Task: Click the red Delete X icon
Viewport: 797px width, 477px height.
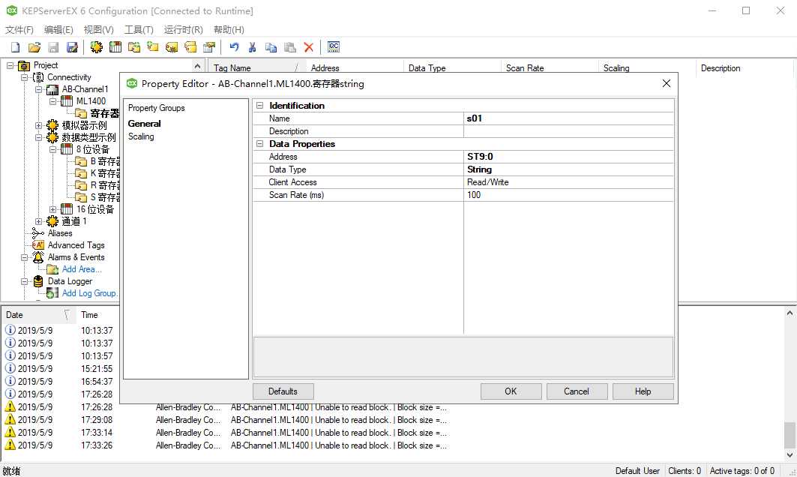Action: [309, 47]
